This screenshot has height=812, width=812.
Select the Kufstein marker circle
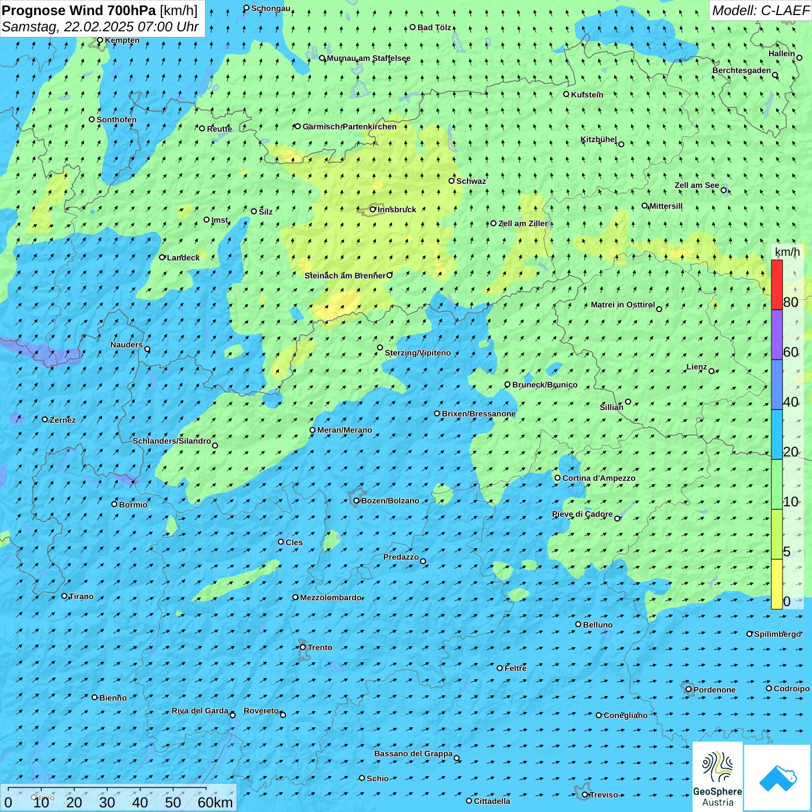567,94
